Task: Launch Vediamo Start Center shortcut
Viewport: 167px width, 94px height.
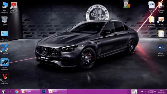Action: 4,79
